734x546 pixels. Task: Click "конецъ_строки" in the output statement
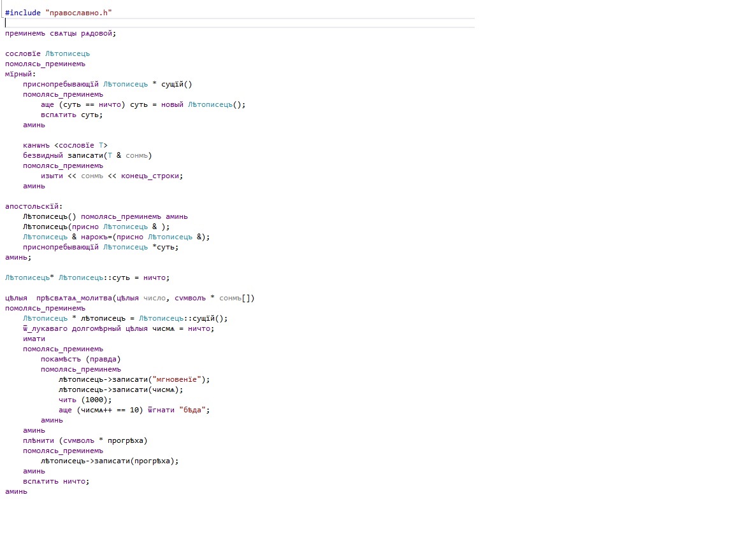coord(149,176)
